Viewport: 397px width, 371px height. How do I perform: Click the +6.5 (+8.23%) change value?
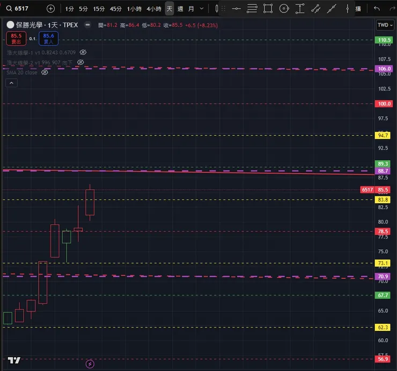[201, 25]
